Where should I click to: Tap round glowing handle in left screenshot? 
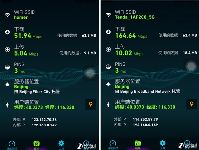(90, 73)
